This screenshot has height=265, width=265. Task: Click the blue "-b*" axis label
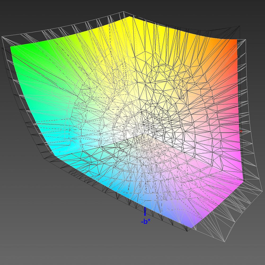pyautogui.click(x=145, y=222)
